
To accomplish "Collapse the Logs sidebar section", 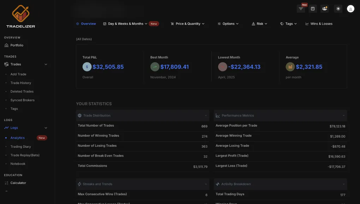I will tap(46, 128).
